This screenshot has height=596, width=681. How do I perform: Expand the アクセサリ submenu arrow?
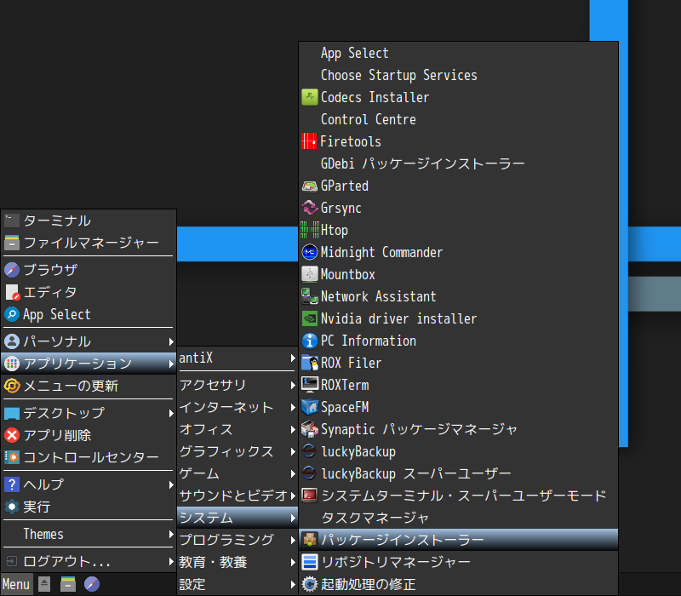[x=293, y=385]
